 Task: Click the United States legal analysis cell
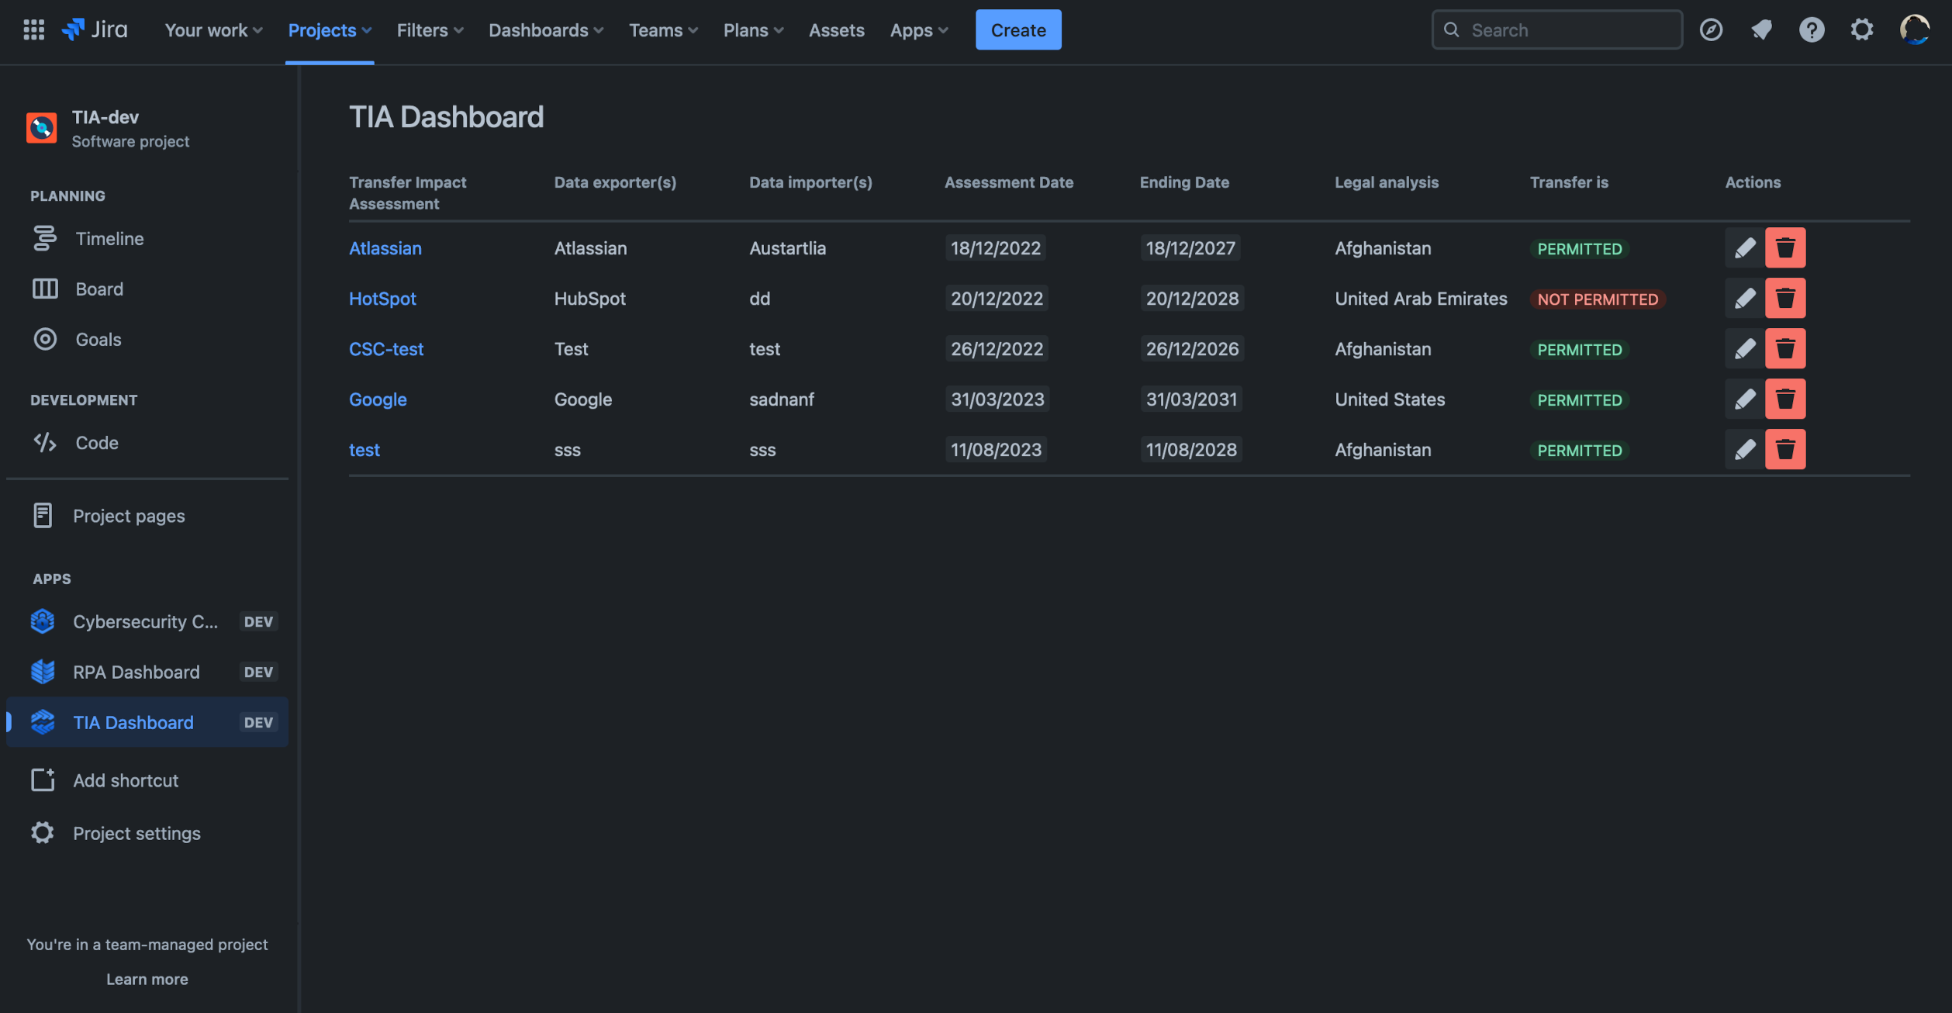click(x=1390, y=399)
